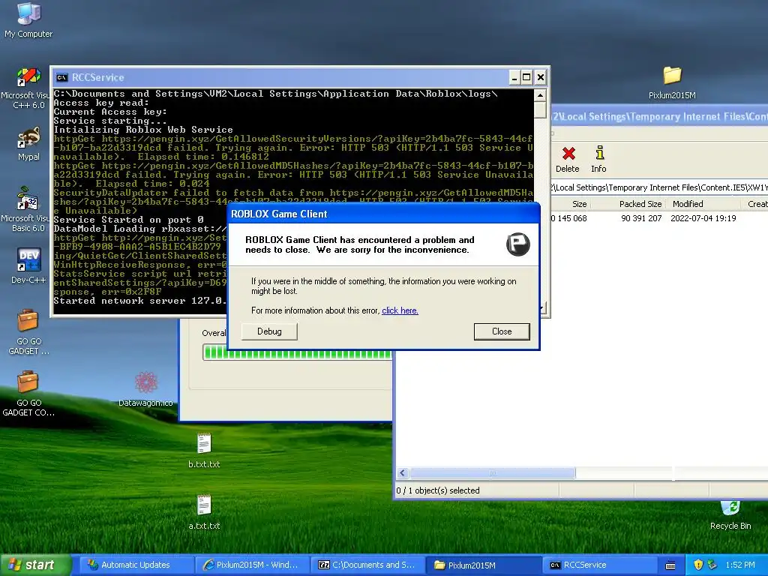The height and width of the screenshot is (576, 768).
Task: Maximize the RCCService console window
Action: click(526, 77)
